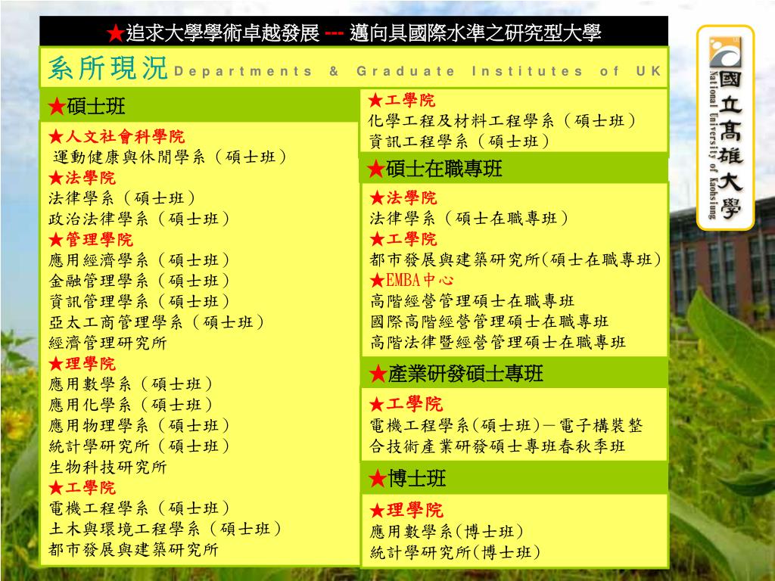Select 應用經濟學系（碩士班）
This screenshot has height=581, width=775.
139,260
